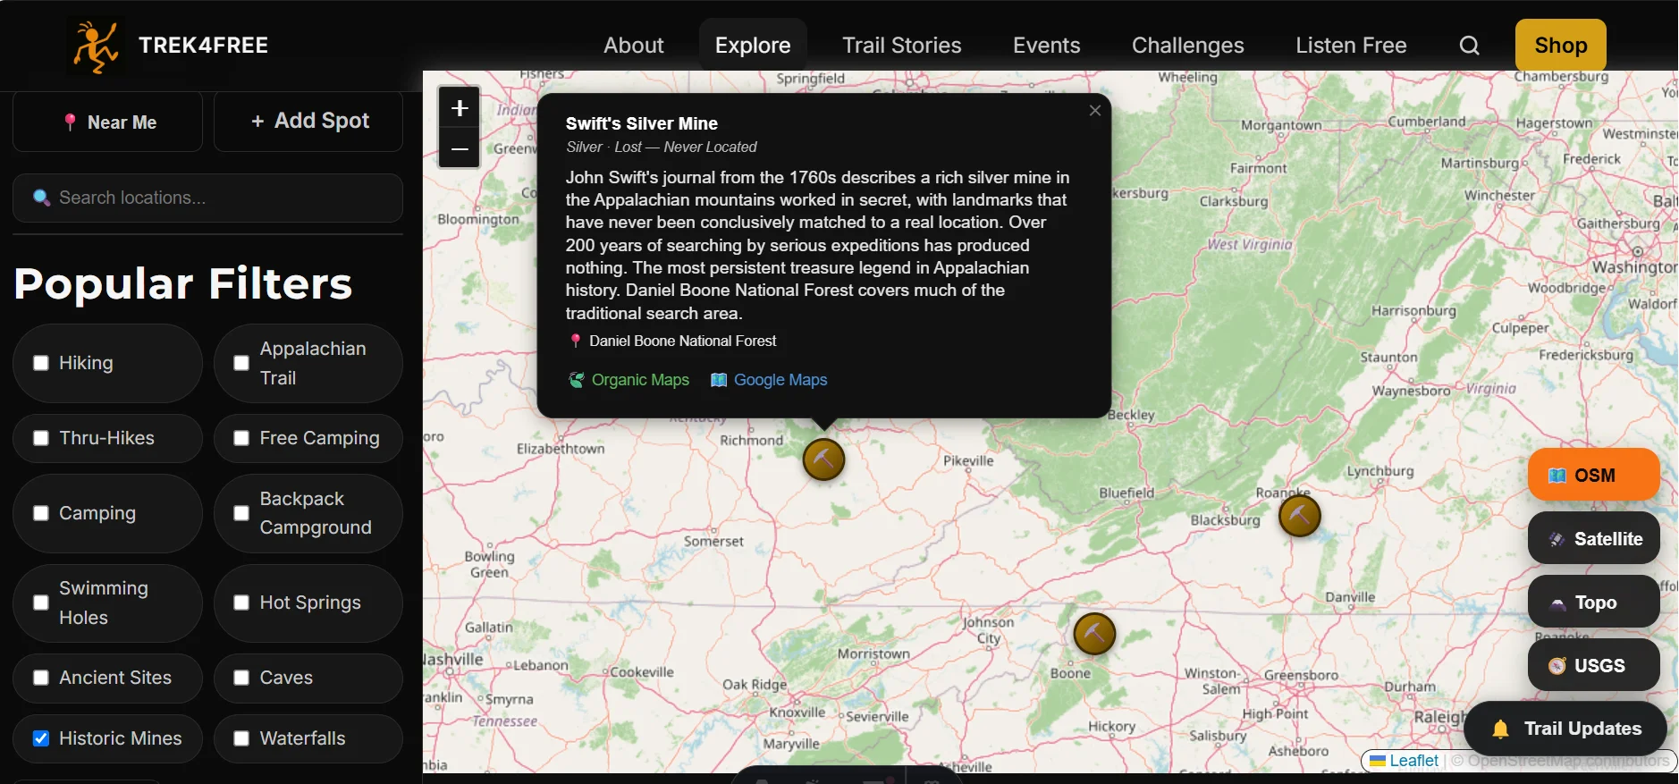1679x784 pixels.
Task: Go to the Explore tab
Action: coord(753,46)
